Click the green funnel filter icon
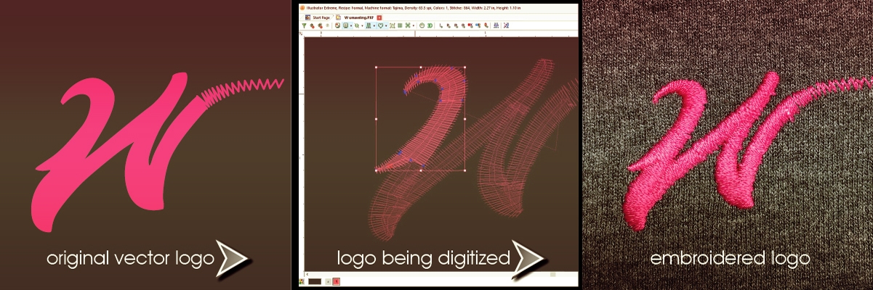The image size is (873, 290). (x=304, y=25)
